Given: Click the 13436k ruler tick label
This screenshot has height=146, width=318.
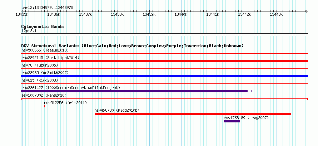Looking at the screenshot, I should (x=54, y=14).
